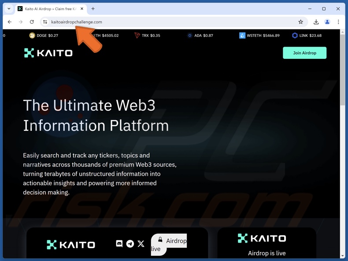Click the WSTETH ticker icon
This screenshot has width=348, height=261.
tap(242, 36)
